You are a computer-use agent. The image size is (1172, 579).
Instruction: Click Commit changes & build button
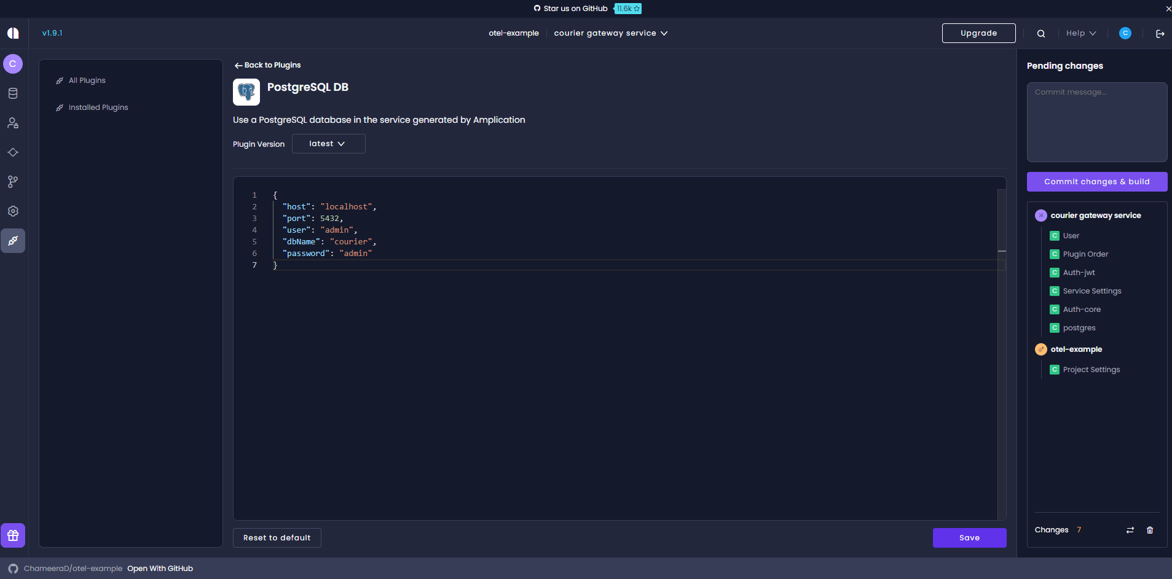pyautogui.click(x=1097, y=182)
